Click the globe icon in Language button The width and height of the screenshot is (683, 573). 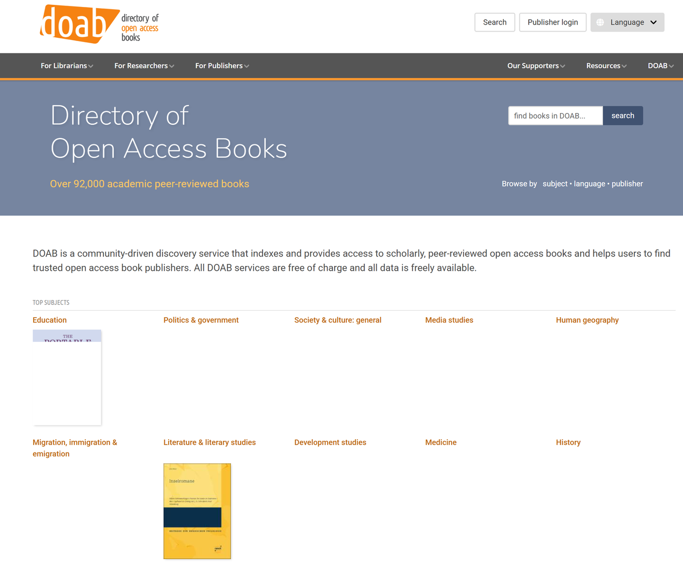600,22
